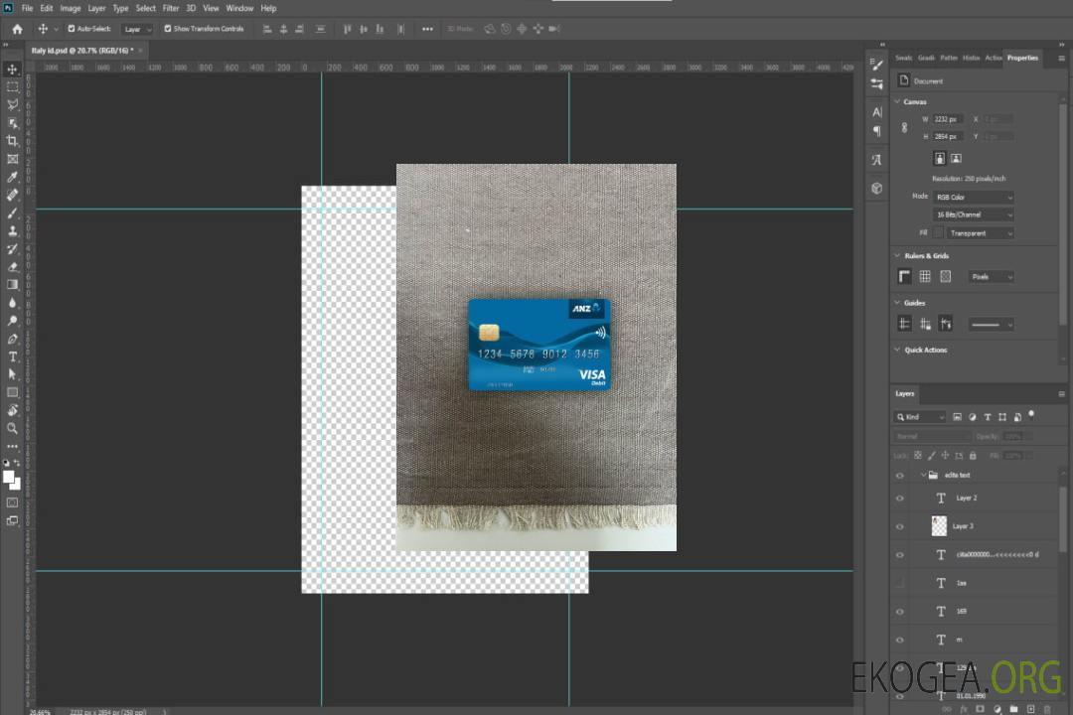The height and width of the screenshot is (715, 1073).
Task: Hide the 'edite text' group layer
Action: point(900,476)
